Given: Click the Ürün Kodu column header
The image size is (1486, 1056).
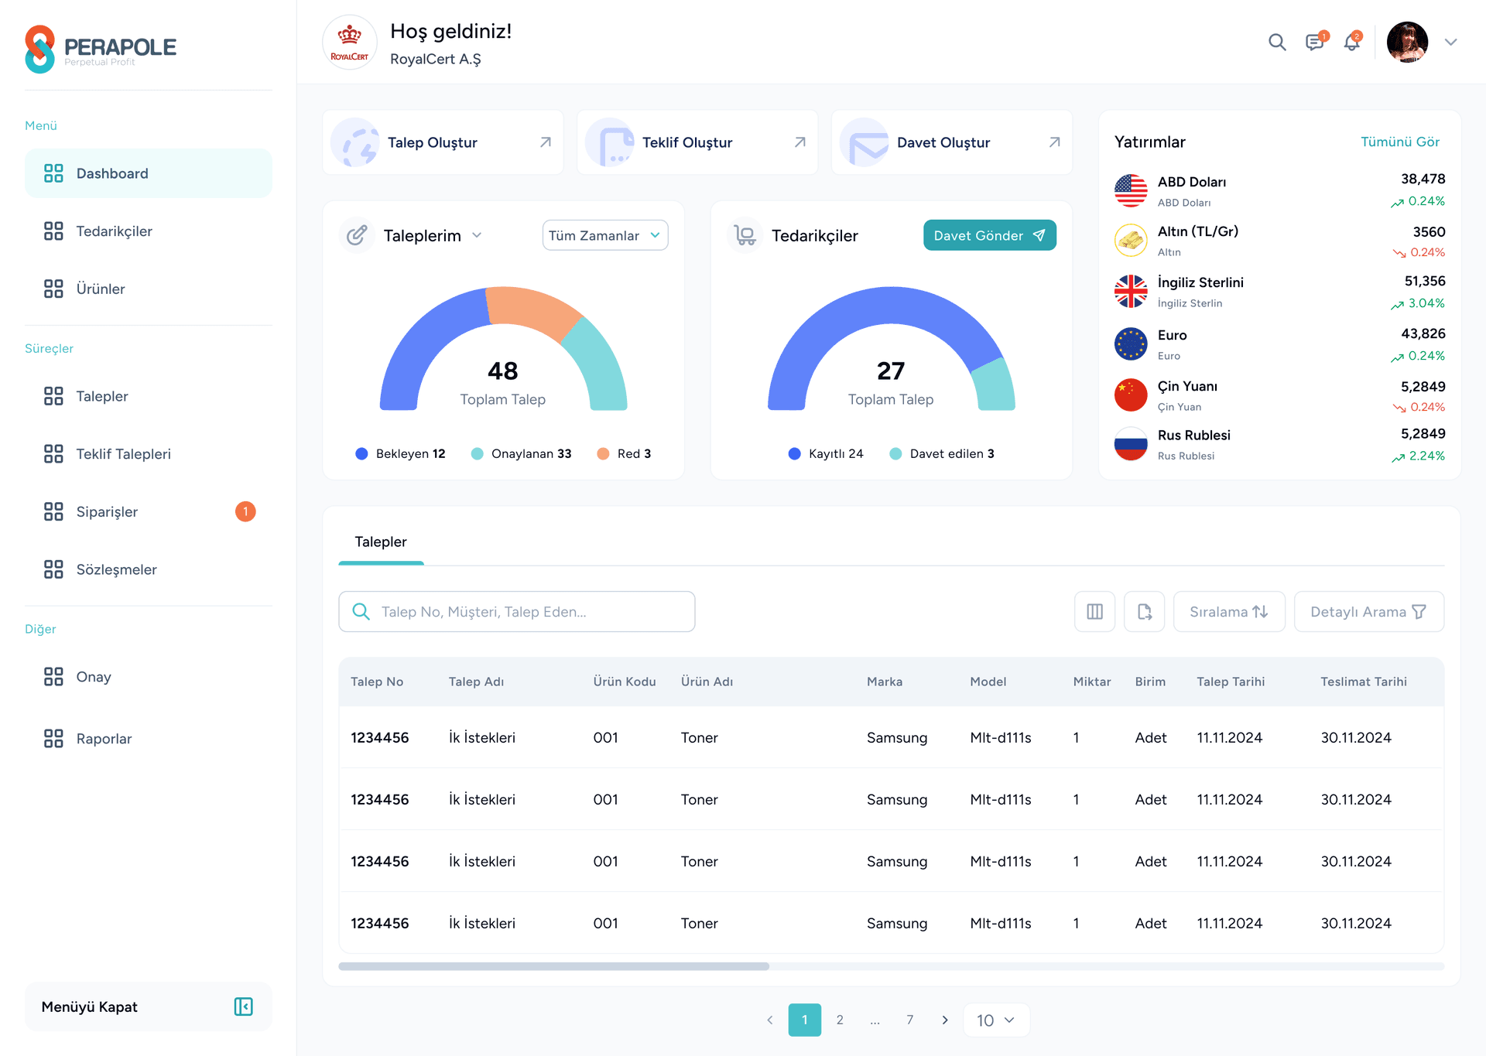Looking at the screenshot, I should click(x=625, y=682).
